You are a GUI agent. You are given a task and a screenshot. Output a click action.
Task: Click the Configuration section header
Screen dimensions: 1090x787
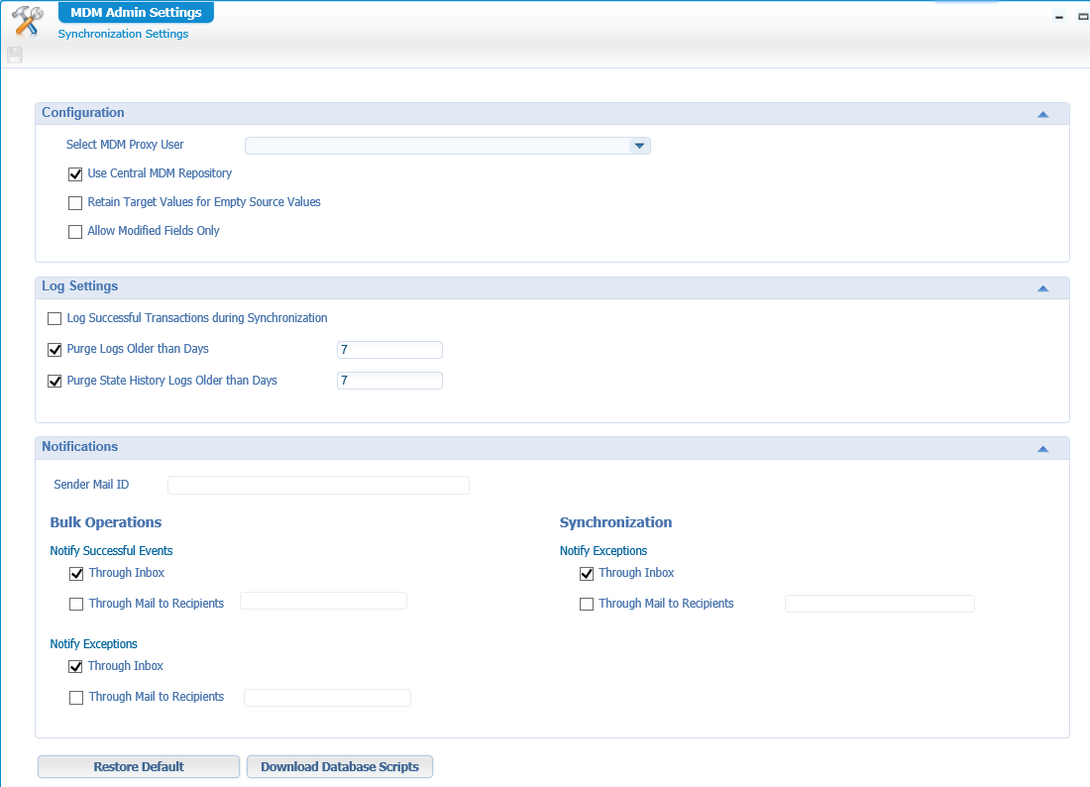click(552, 113)
